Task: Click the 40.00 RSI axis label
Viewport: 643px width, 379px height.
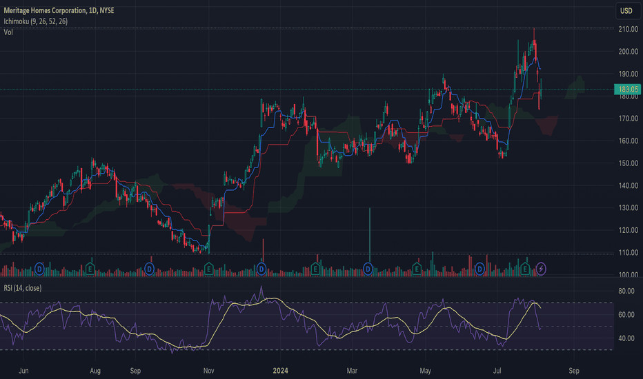Action: (626, 338)
